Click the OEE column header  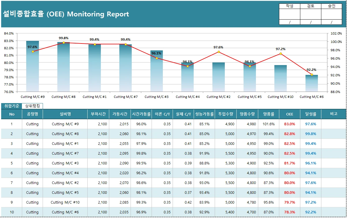click(289, 114)
